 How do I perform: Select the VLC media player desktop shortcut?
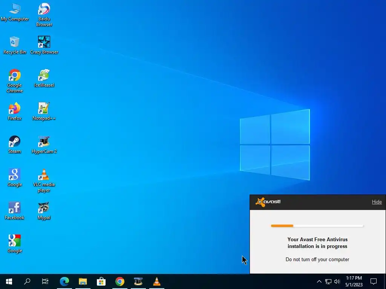[x=44, y=180]
